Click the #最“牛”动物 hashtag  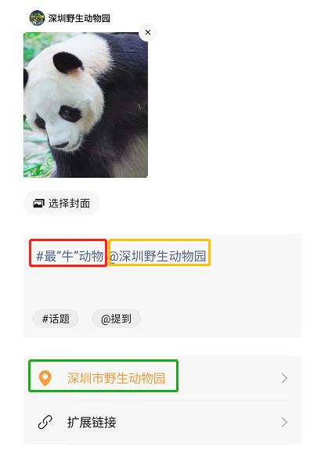(70, 256)
